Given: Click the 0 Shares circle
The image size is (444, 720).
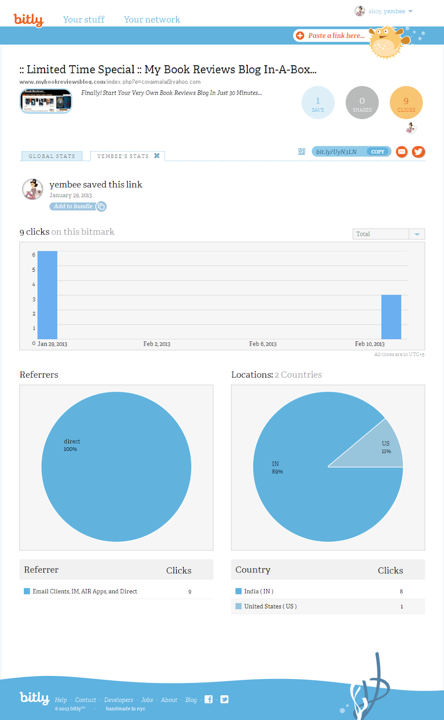Looking at the screenshot, I should [x=362, y=103].
